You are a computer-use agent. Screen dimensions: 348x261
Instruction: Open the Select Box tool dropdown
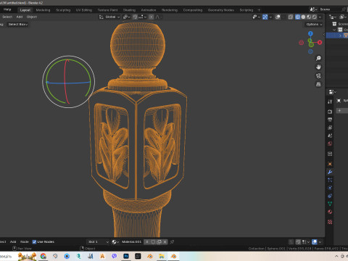coord(18,25)
